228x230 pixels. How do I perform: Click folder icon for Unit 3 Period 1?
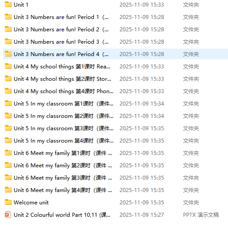tap(8, 17)
